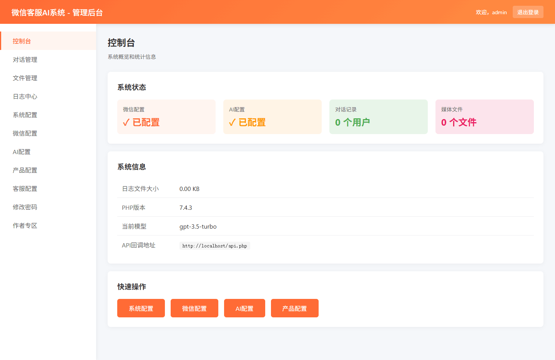Image resolution: width=555 pixels, height=360 pixels.
Task: Click the 系统配置 quick action button
Action: click(141, 308)
